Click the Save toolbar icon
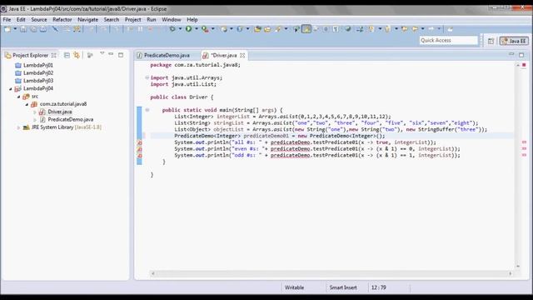This screenshot has width=533, height=300. (23, 29)
